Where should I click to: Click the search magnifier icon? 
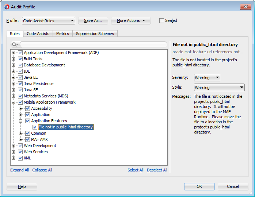point(14,45)
